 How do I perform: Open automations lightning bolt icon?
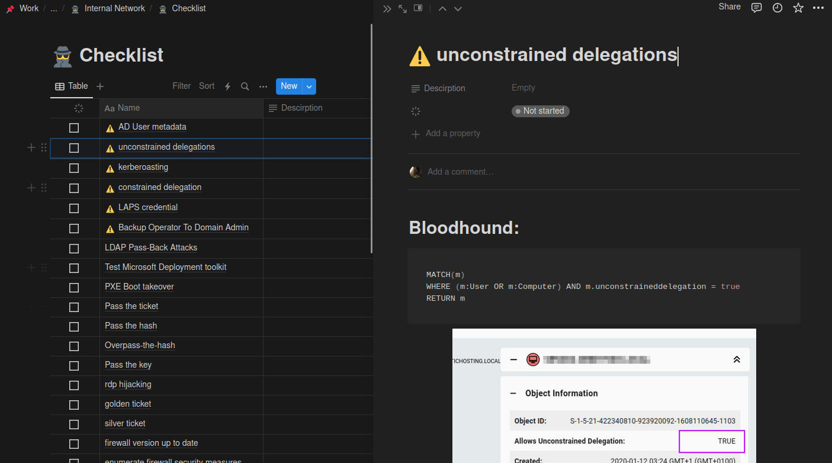(227, 86)
